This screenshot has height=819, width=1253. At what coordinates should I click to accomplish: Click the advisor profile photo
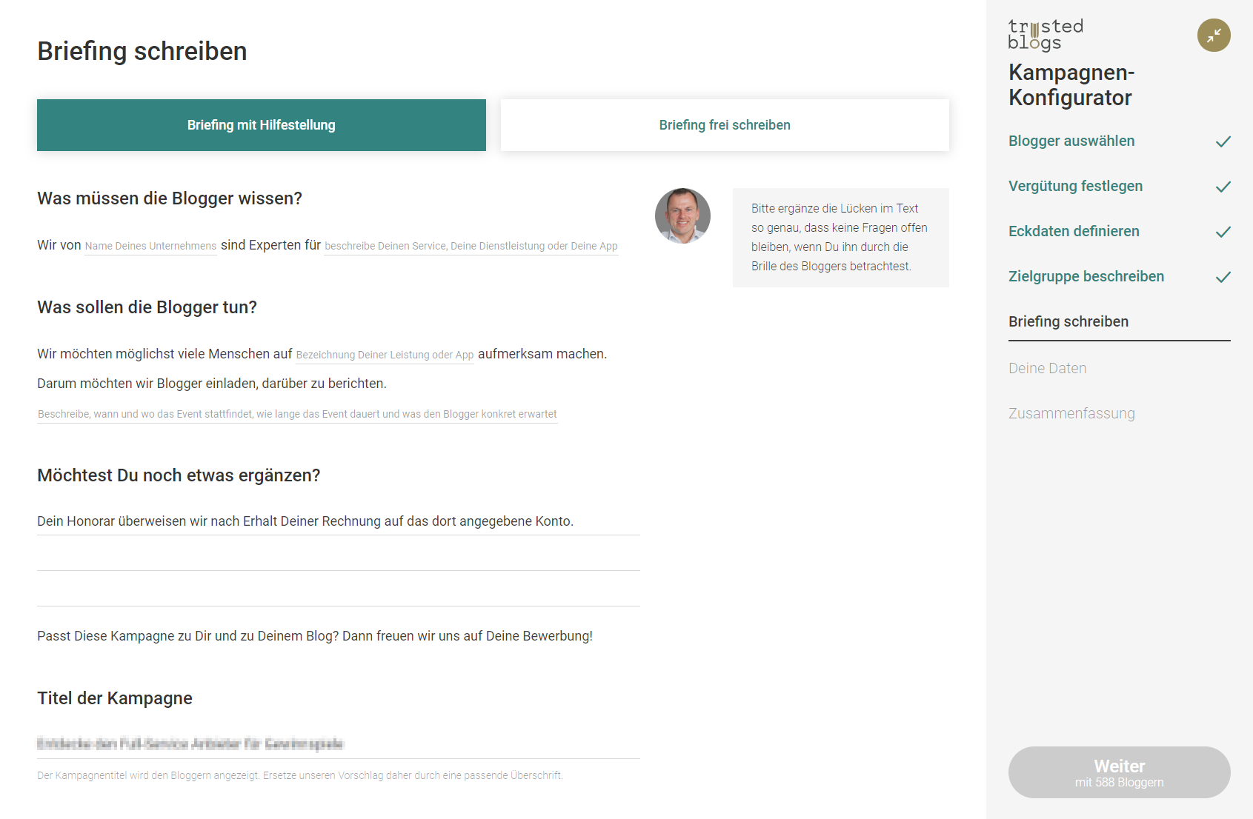[682, 215]
